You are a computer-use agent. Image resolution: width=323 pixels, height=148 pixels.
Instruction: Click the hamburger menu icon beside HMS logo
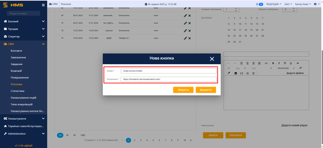click(43, 5)
